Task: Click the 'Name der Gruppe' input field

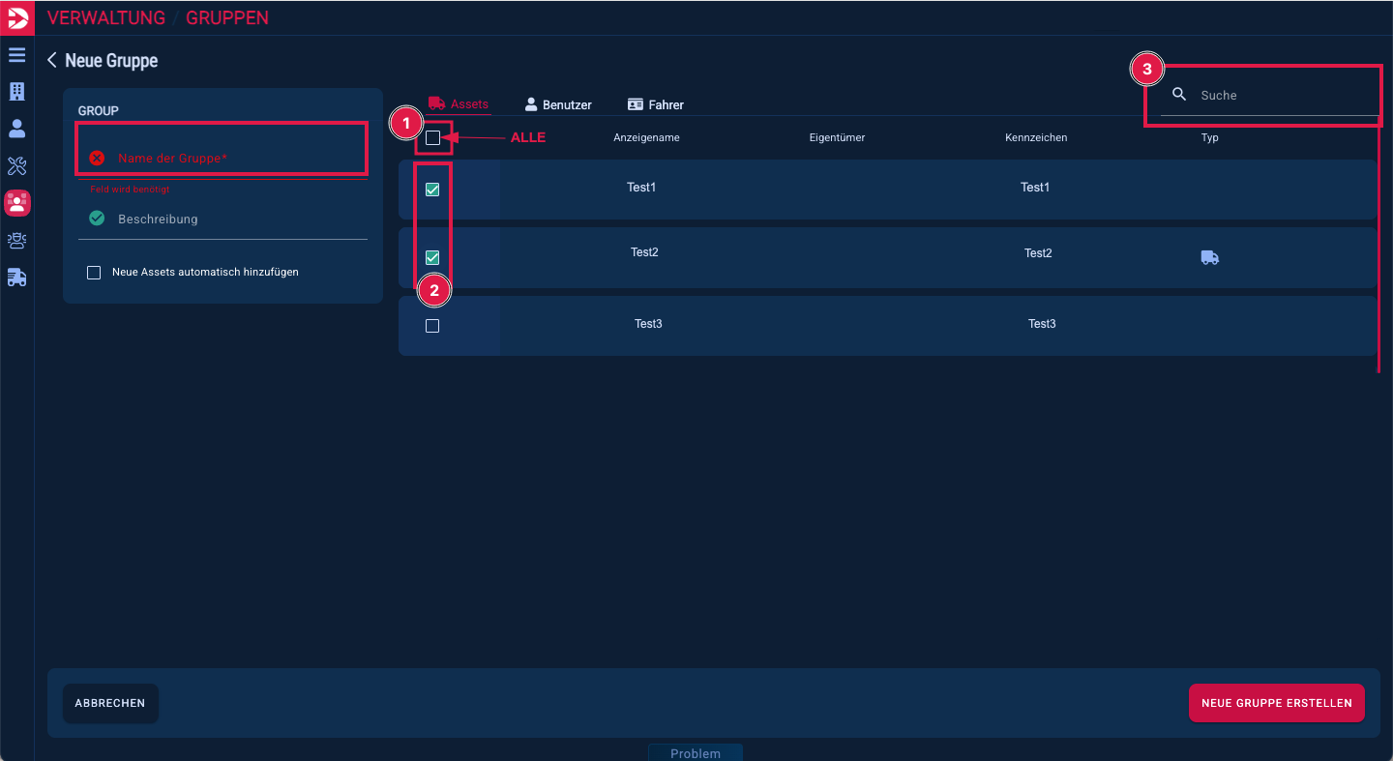Action: pos(232,158)
